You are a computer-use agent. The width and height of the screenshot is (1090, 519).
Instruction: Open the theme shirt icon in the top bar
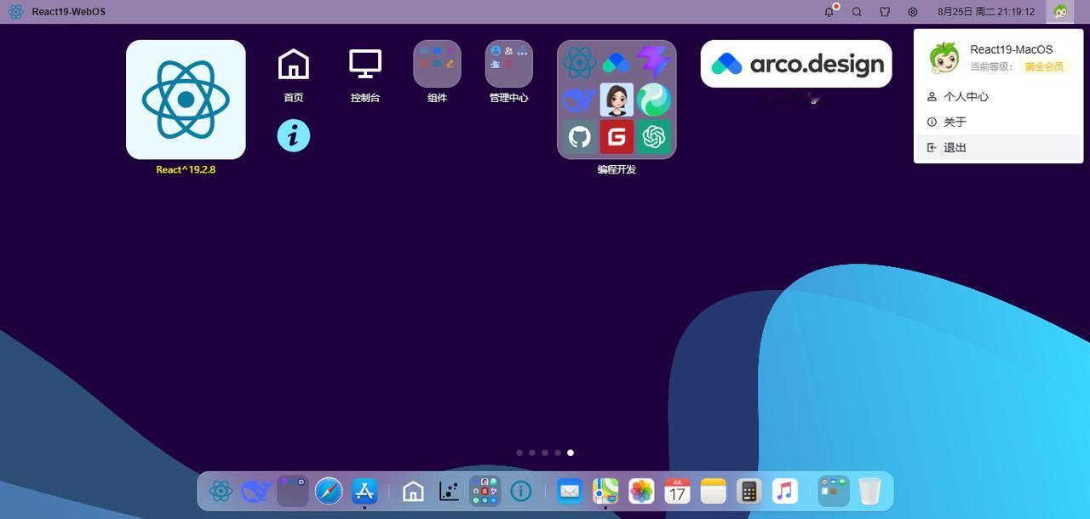(x=885, y=12)
